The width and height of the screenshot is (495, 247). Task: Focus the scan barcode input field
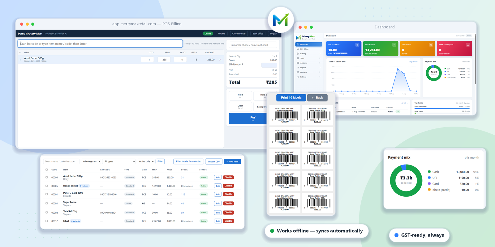click(100, 44)
